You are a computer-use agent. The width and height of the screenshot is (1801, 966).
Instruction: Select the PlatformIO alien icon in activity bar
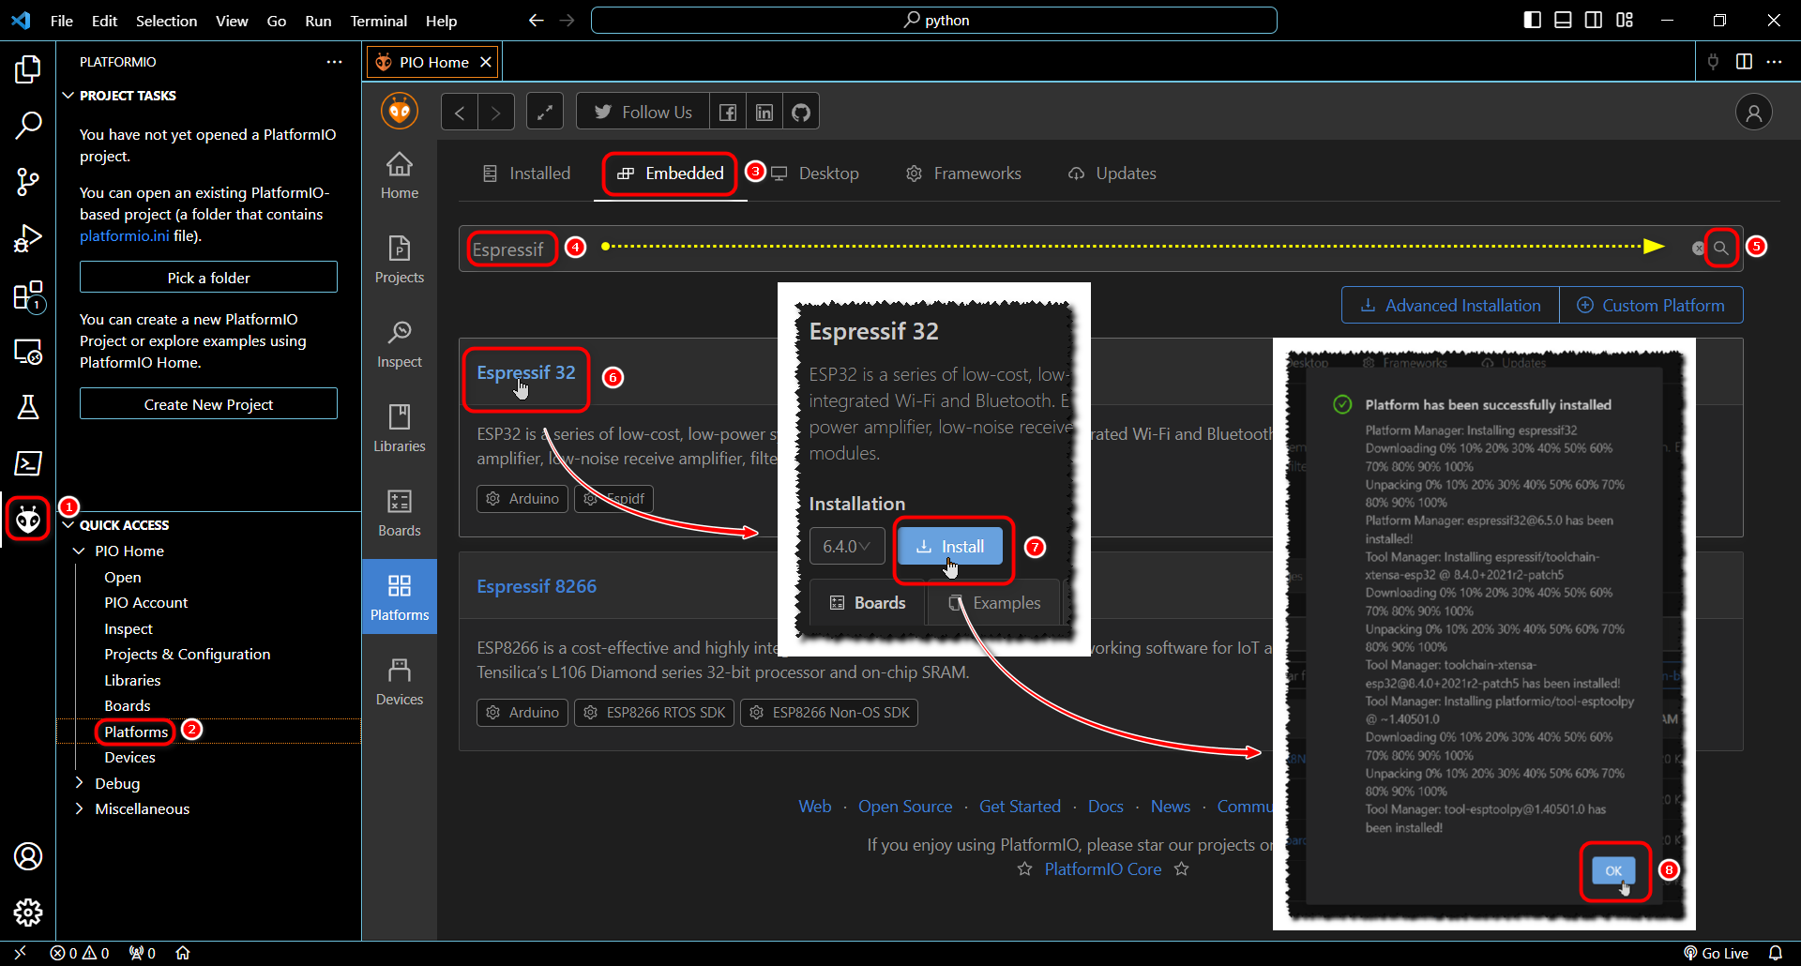(x=28, y=519)
